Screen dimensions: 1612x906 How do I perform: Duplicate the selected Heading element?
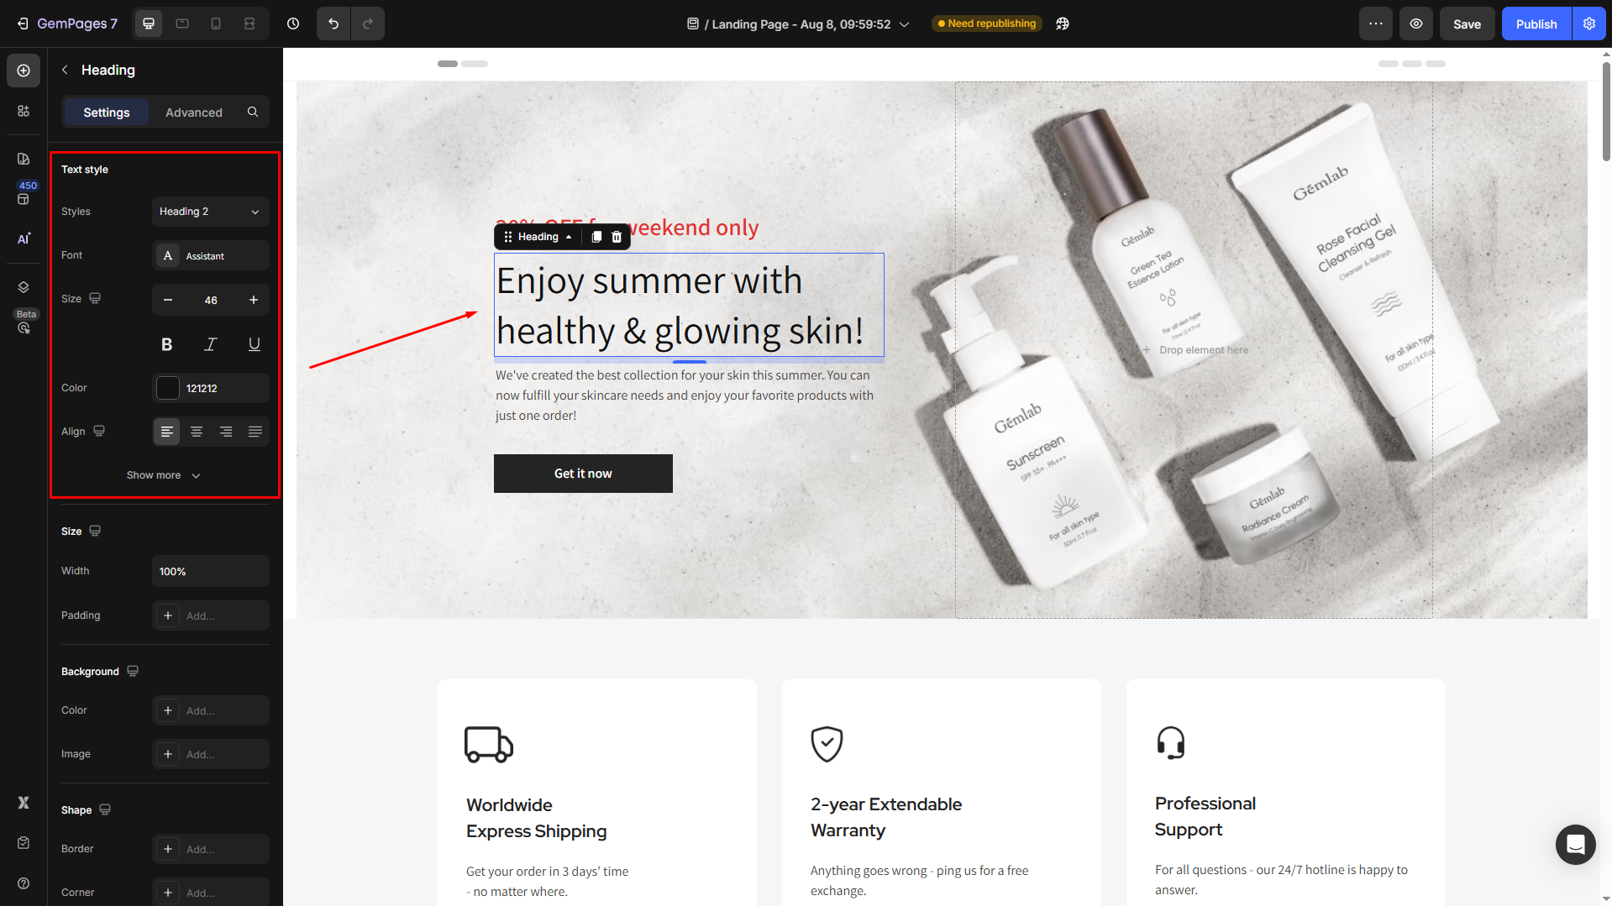click(x=596, y=237)
